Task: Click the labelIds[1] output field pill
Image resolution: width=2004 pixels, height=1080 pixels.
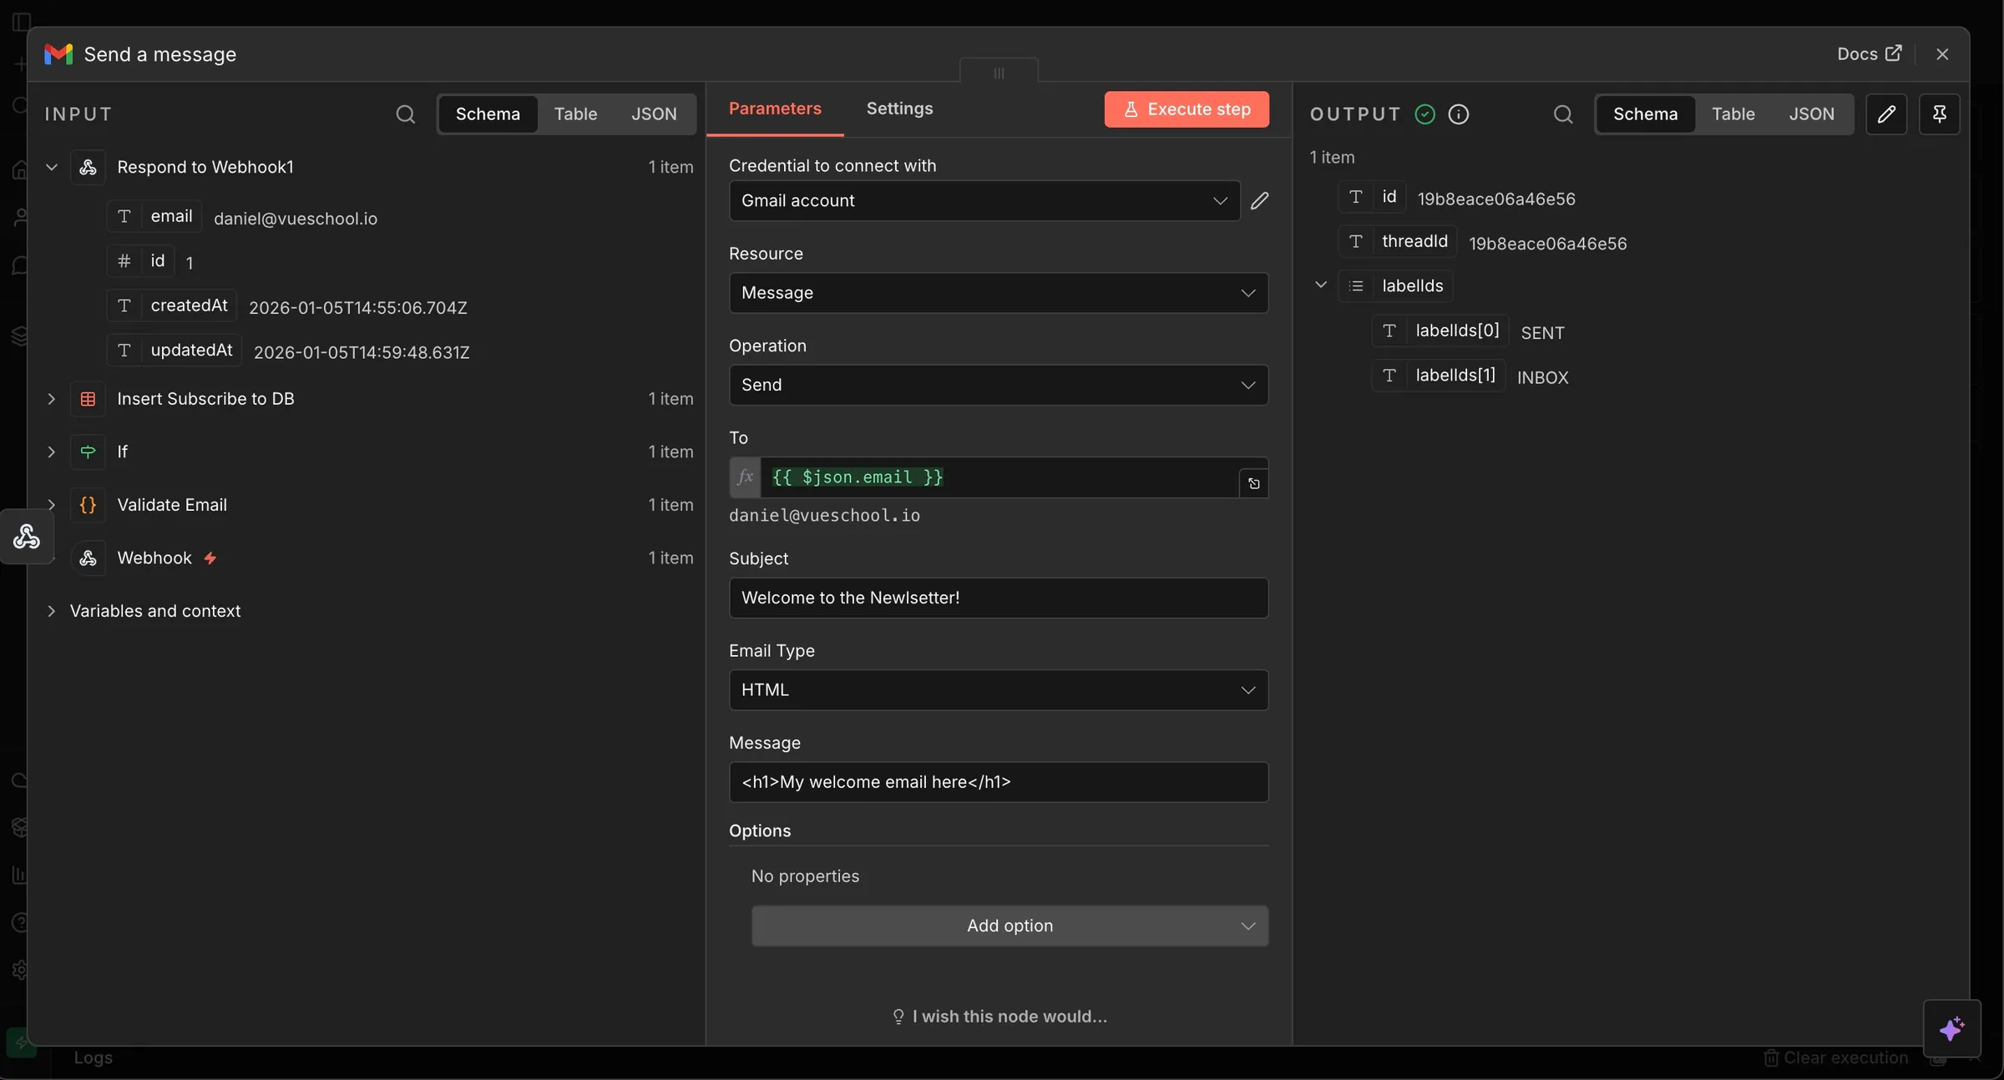Action: pyautogui.click(x=1439, y=376)
